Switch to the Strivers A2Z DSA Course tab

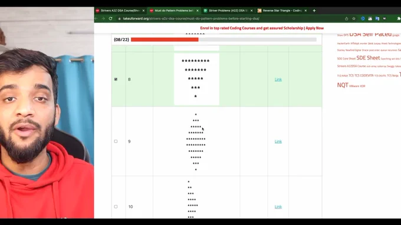click(120, 11)
